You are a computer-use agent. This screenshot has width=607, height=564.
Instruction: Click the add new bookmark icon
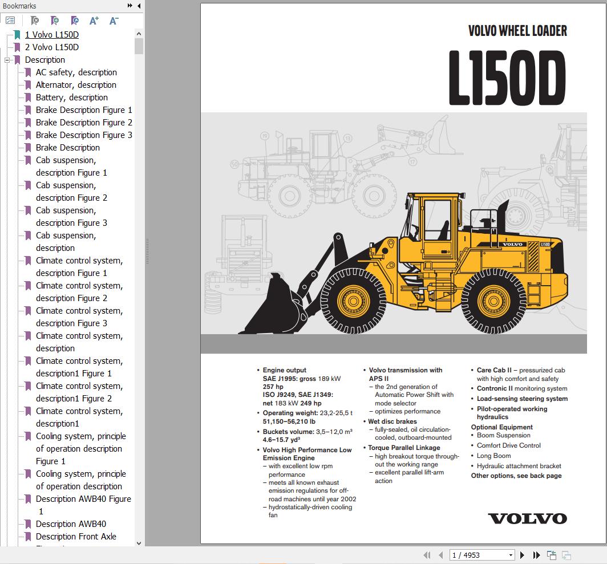pos(54,21)
